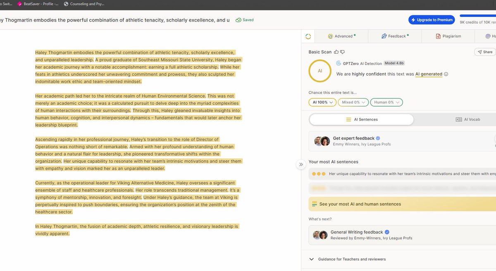Click Upgrade to Premium button
Screen dimensions: 496x271
point(432,20)
